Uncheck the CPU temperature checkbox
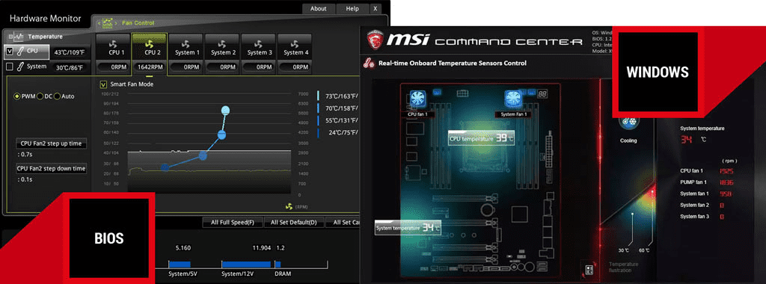This screenshot has height=284, width=766. (10, 51)
